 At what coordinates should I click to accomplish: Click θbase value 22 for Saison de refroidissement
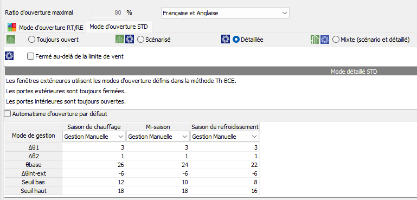tap(224, 165)
